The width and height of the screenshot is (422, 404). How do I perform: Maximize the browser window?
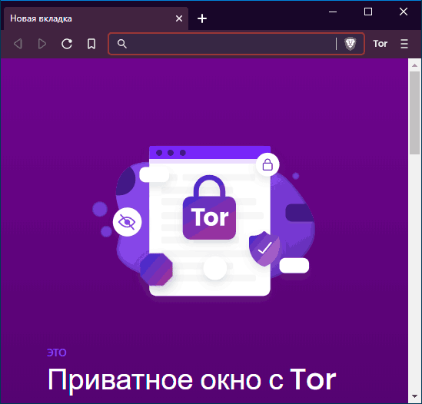(368, 12)
